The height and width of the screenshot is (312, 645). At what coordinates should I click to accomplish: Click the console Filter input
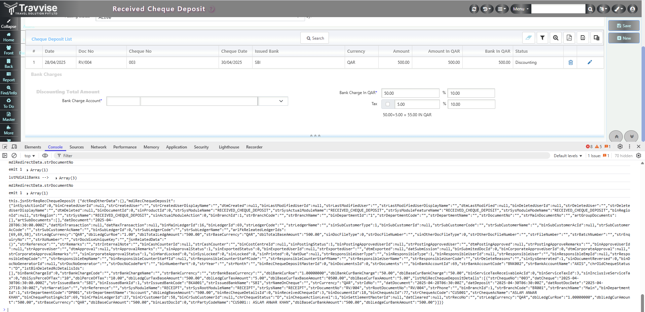pos(303,156)
